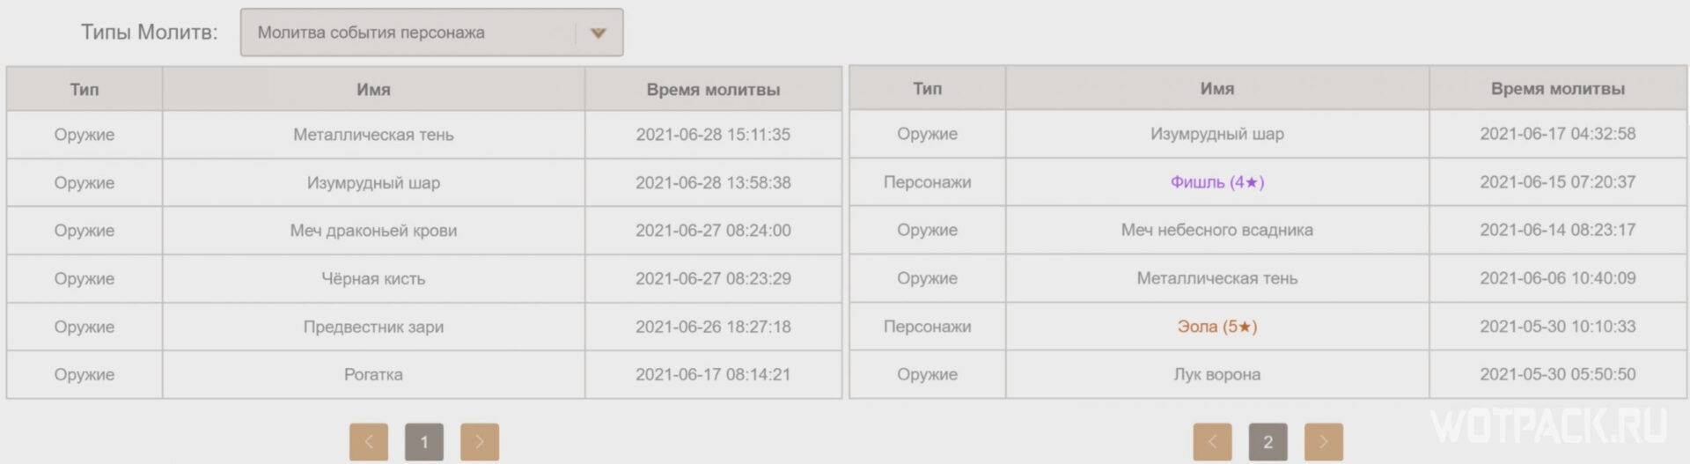The width and height of the screenshot is (1690, 464).
Task: Select the 'Лук ворона' row
Action: tap(1267, 374)
